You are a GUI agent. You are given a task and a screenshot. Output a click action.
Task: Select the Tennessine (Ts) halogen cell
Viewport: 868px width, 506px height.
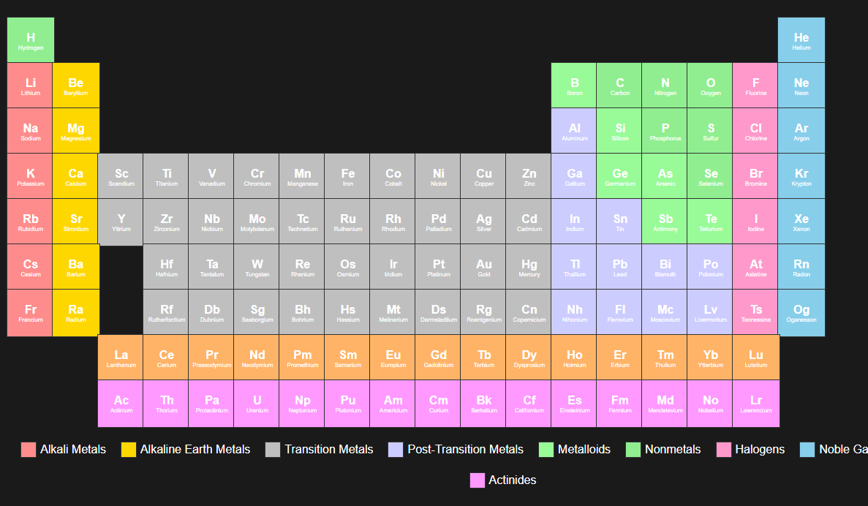(x=755, y=313)
